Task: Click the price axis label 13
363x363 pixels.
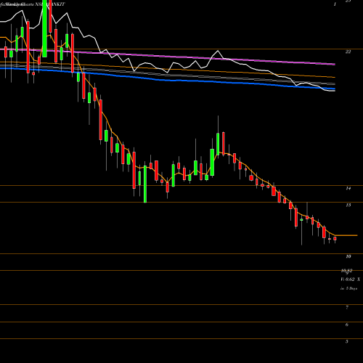Action: point(348,205)
